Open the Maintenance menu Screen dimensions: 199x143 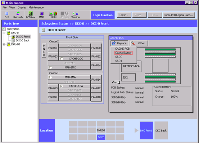coord(36,7)
